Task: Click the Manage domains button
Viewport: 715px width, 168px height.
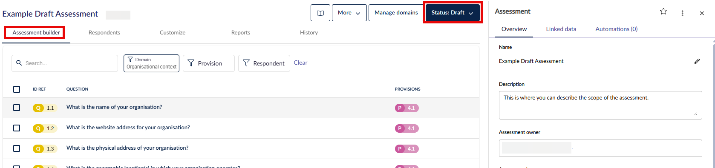Action: click(x=396, y=13)
